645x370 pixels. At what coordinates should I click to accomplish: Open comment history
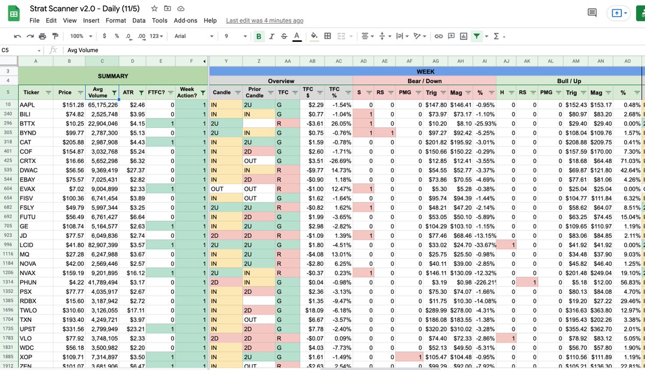point(592,13)
